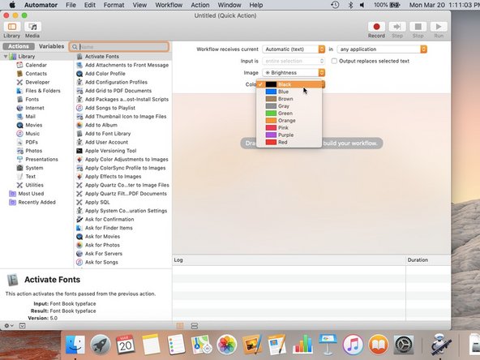Switch to the Actions tab
This screenshot has height=360, width=480.
19,46
